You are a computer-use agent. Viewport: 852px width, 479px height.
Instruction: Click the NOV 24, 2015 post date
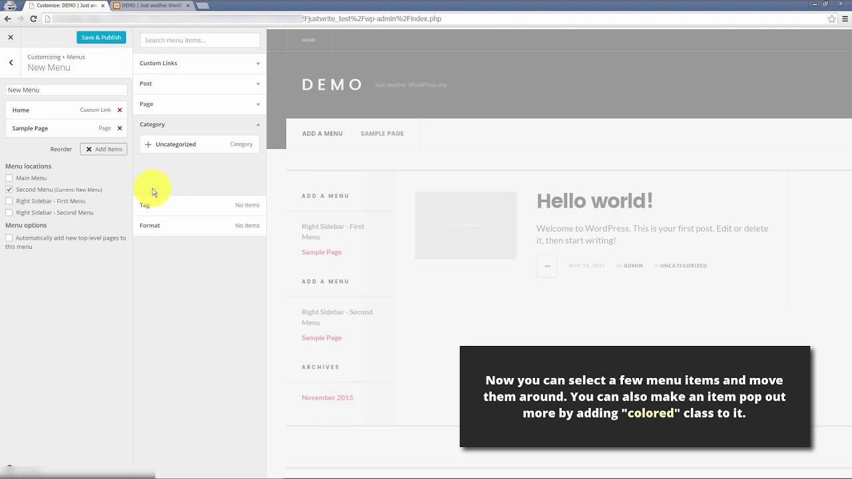pyautogui.click(x=586, y=265)
